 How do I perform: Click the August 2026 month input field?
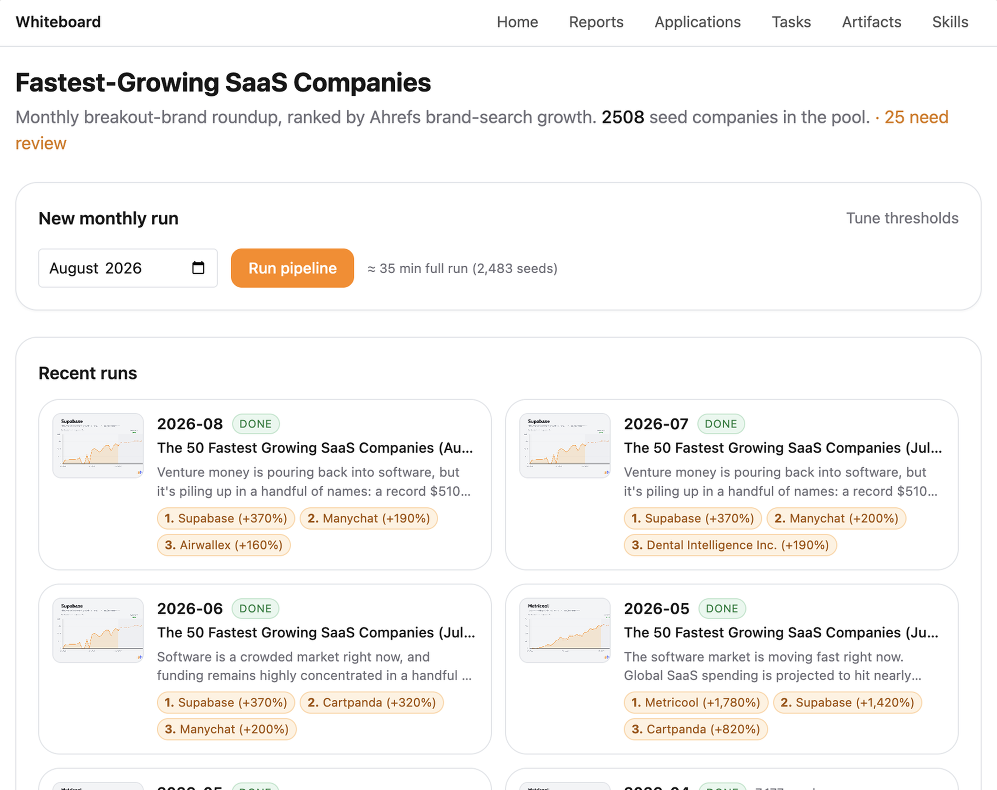point(128,268)
